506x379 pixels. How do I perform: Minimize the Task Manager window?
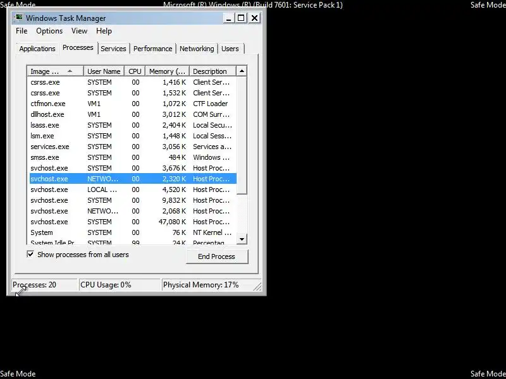[x=228, y=18]
